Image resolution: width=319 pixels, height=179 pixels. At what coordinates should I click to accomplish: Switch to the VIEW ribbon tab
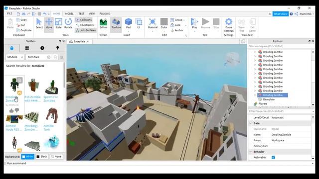tap(92, 13)
